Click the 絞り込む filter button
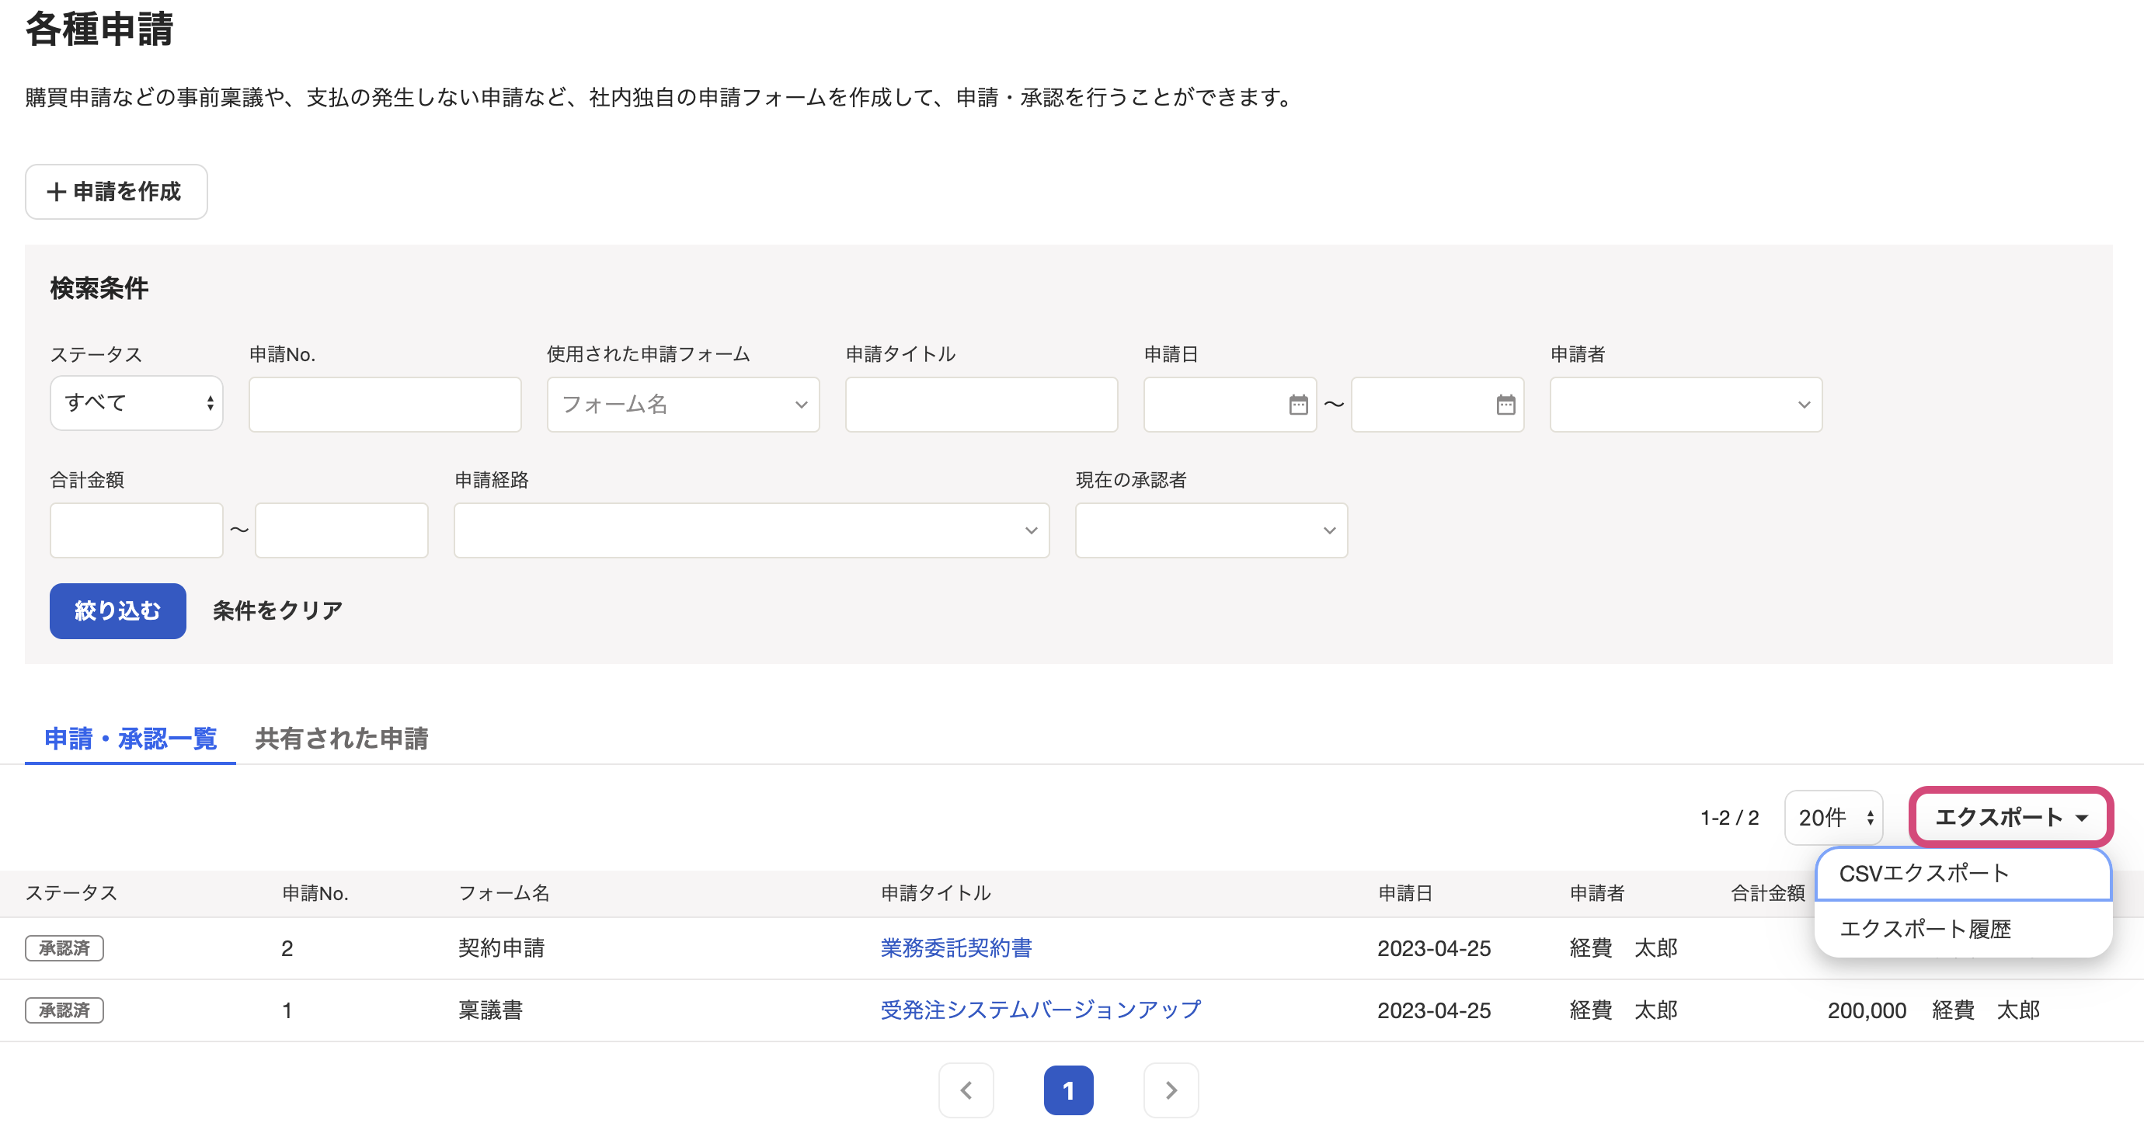This screenshot has height=1123, width=2144. click(117, 610)
